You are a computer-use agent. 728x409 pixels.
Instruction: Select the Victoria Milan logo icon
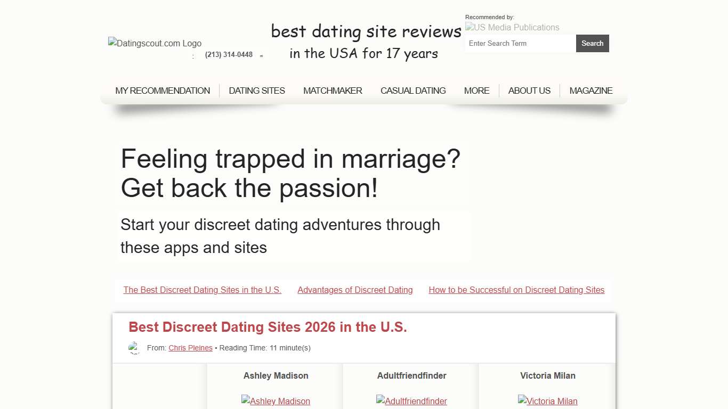coord(547,401)
